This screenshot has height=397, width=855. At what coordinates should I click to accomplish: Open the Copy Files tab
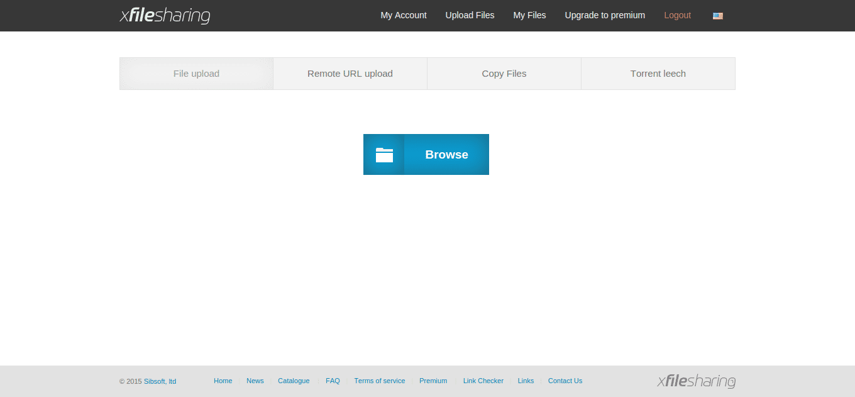pos(504,73)
